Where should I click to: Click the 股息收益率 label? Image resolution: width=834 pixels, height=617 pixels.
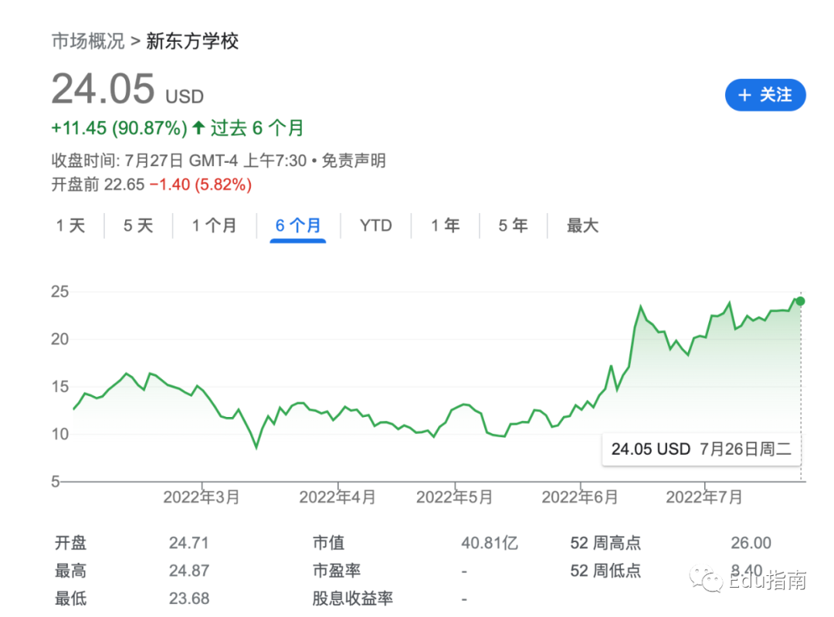pos(353,598)
